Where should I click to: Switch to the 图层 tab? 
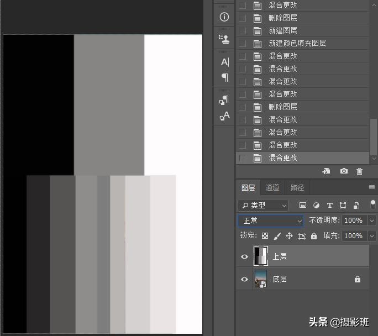click(248, 187)
